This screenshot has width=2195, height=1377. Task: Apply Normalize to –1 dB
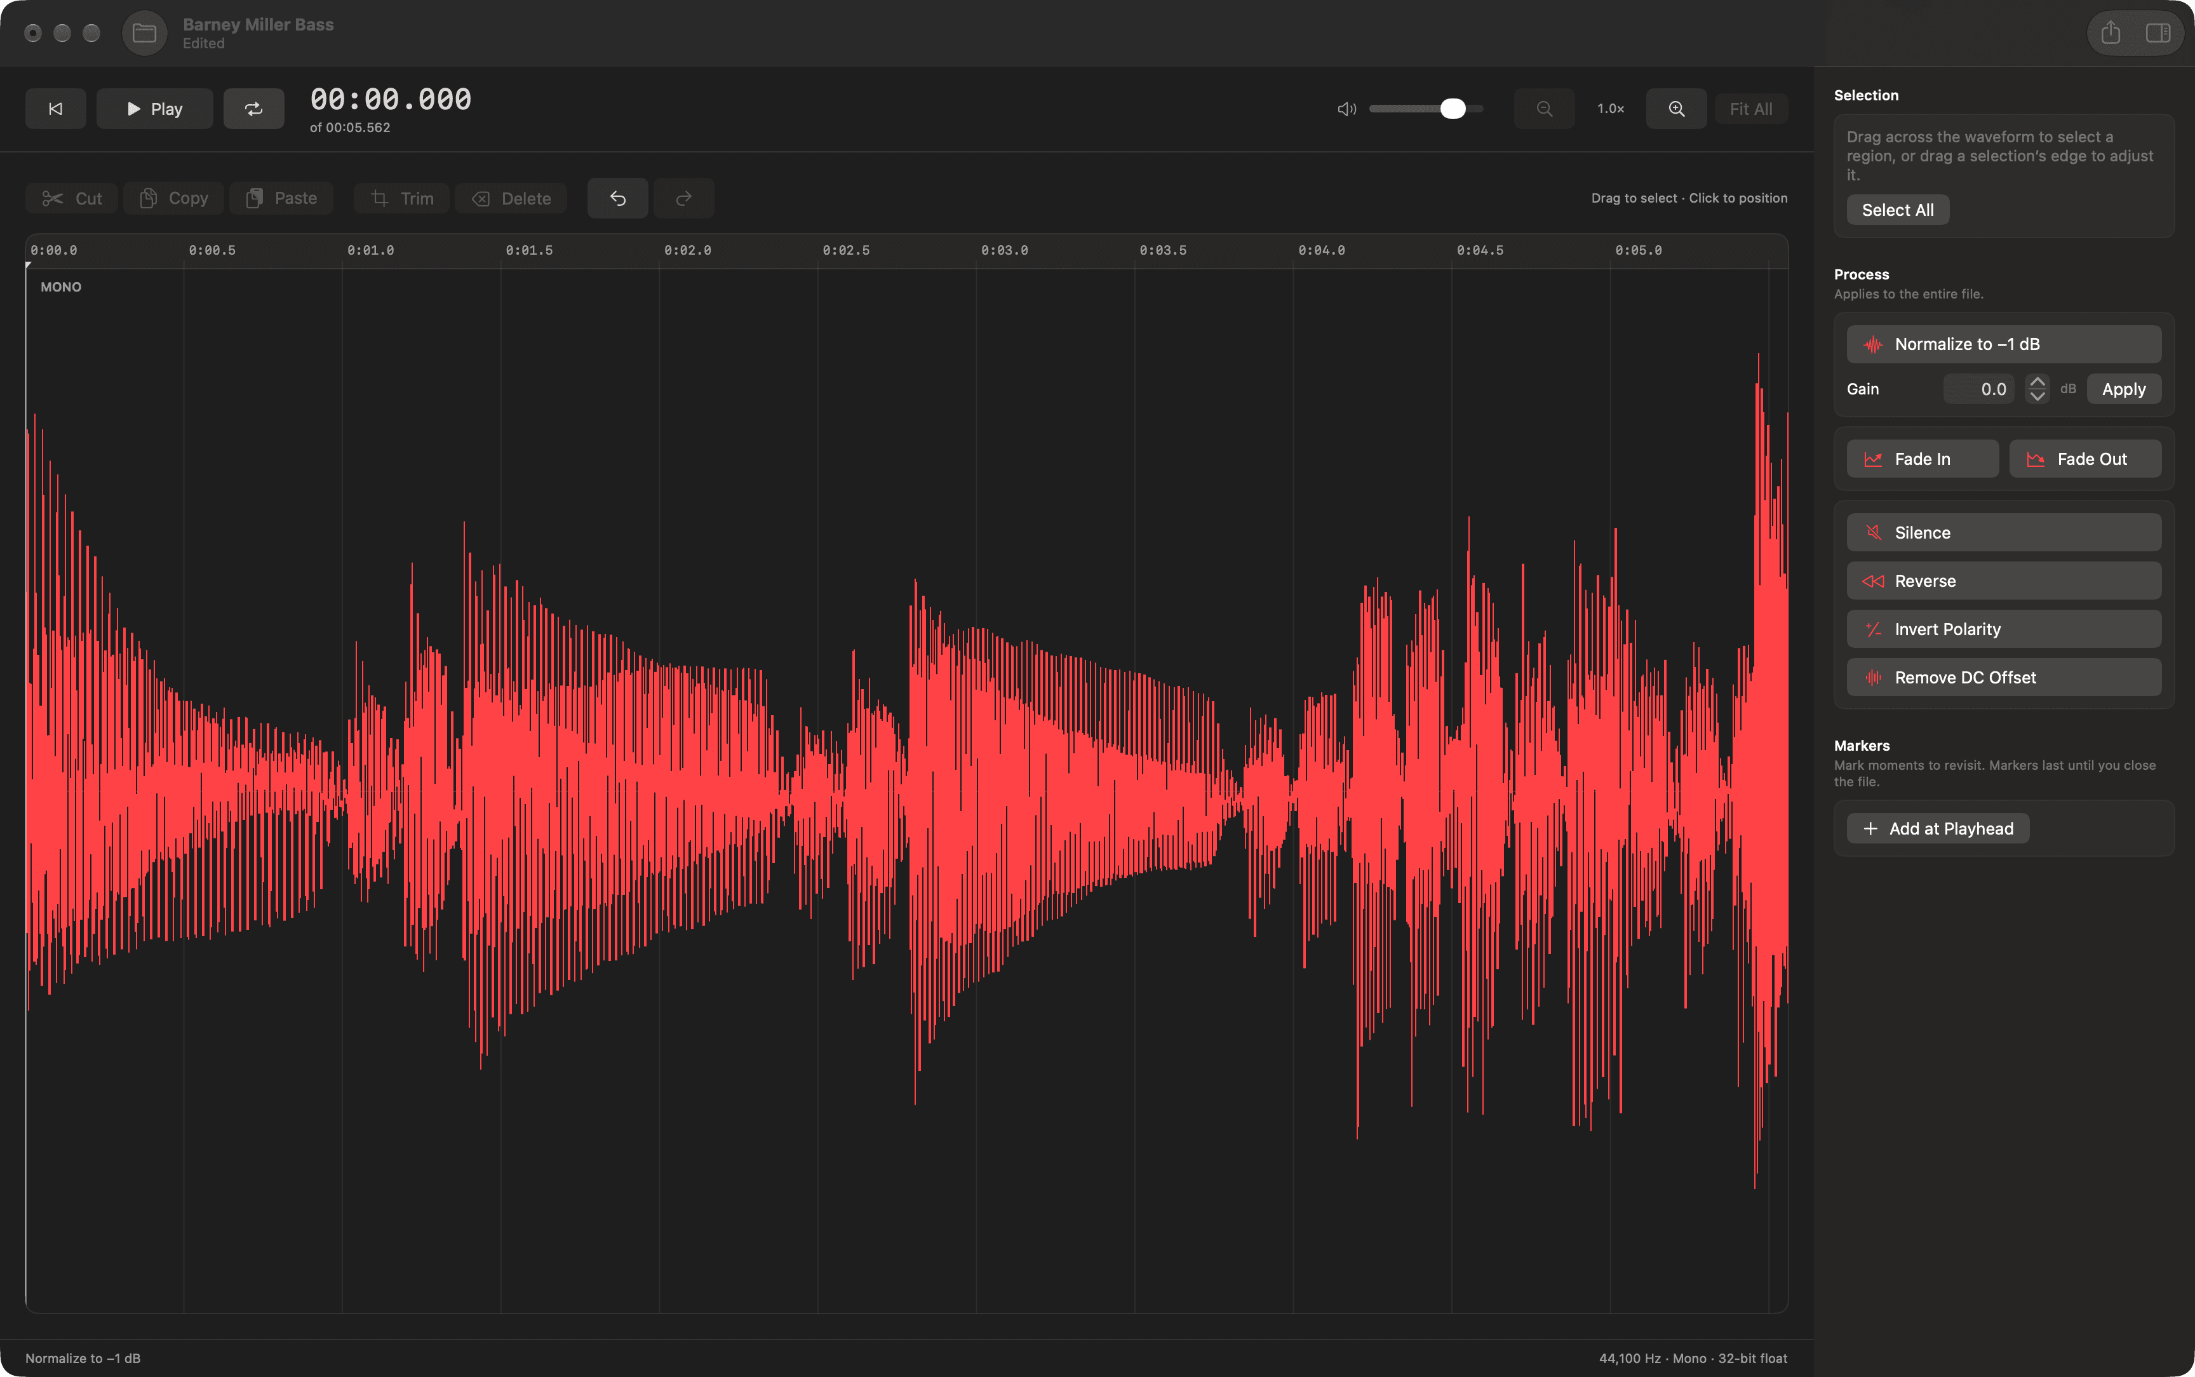tap(2004, 344)
